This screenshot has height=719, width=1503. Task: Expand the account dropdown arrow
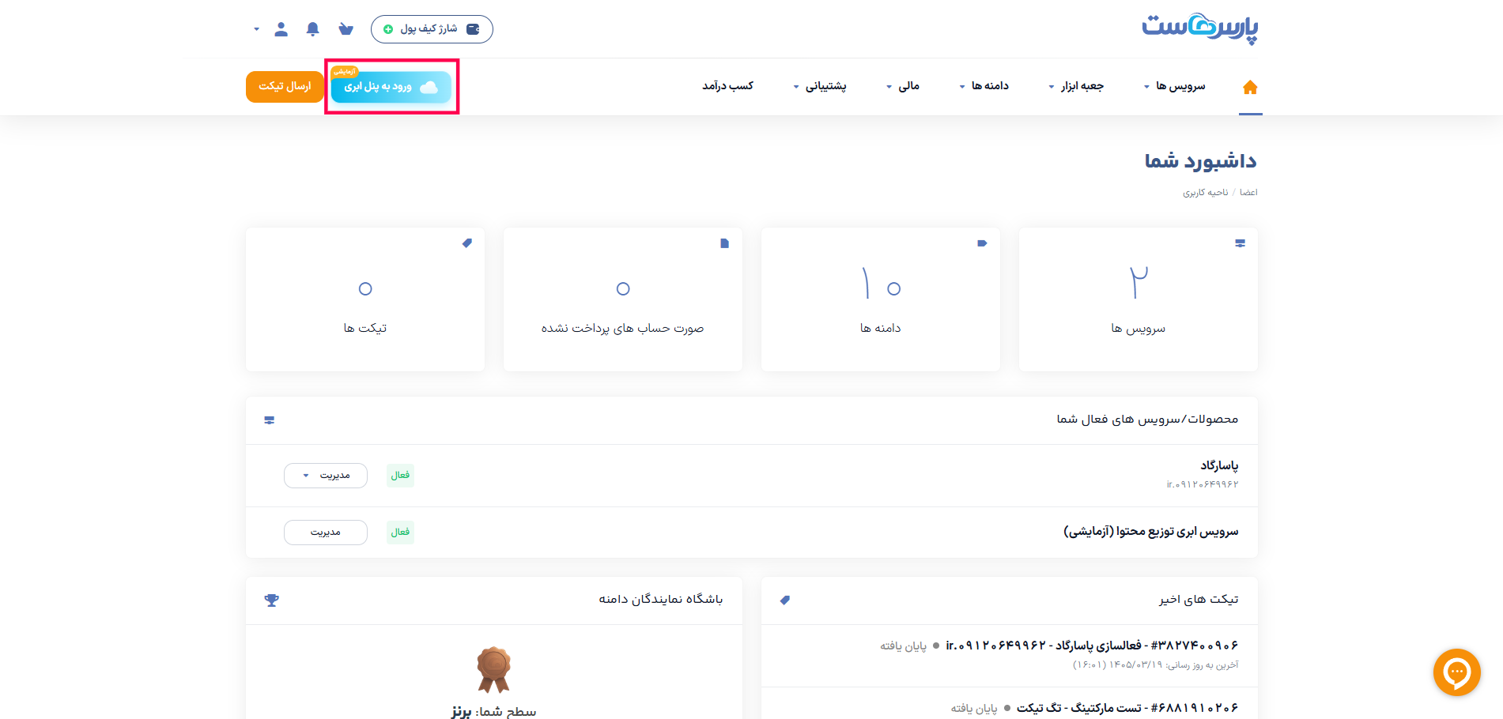point(256,29)
